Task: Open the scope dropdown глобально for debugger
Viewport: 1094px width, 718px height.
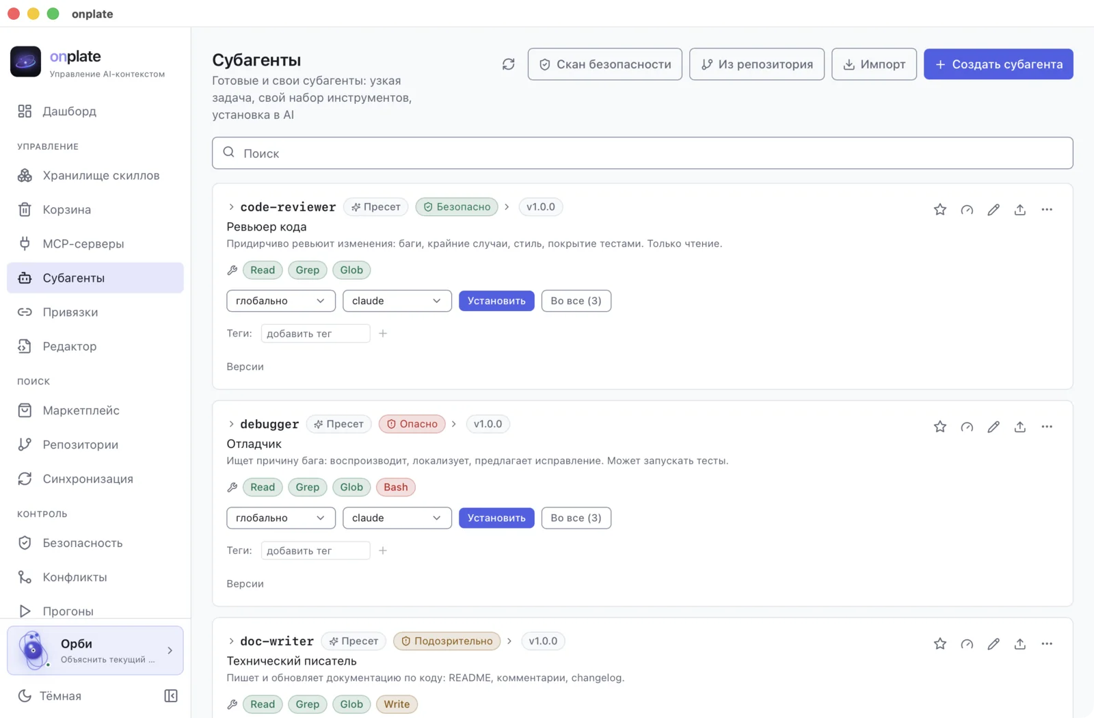Action: [x=281, y=518]
